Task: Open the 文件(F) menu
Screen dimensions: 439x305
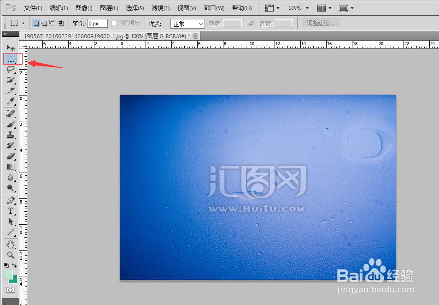Action: pos(33,8)
